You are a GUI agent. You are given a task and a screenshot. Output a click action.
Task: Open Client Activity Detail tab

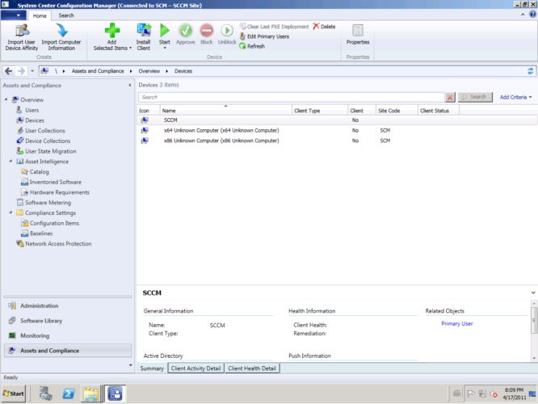click(196, 368)
